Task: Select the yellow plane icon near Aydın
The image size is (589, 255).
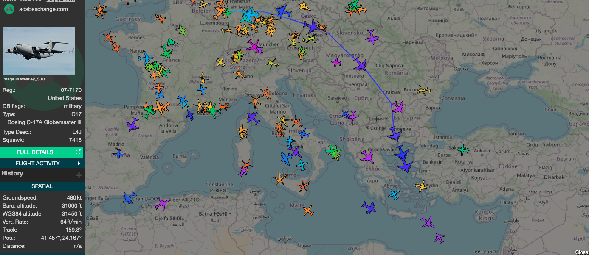Action: click(x=421, y=186)
